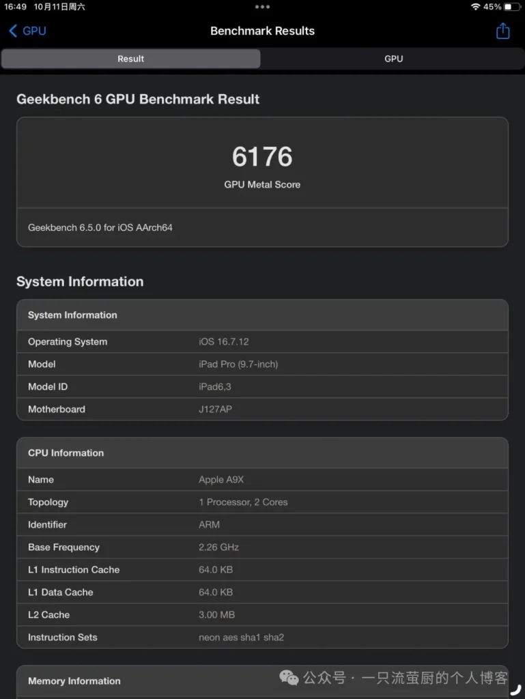Tap the Instruction Sets row

pyautogui.click(x=262, y=637)
